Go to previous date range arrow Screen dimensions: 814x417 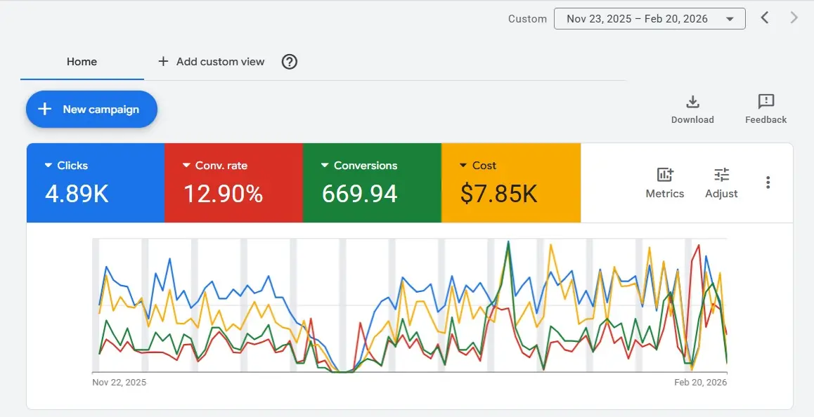click(x=765, y=18)
